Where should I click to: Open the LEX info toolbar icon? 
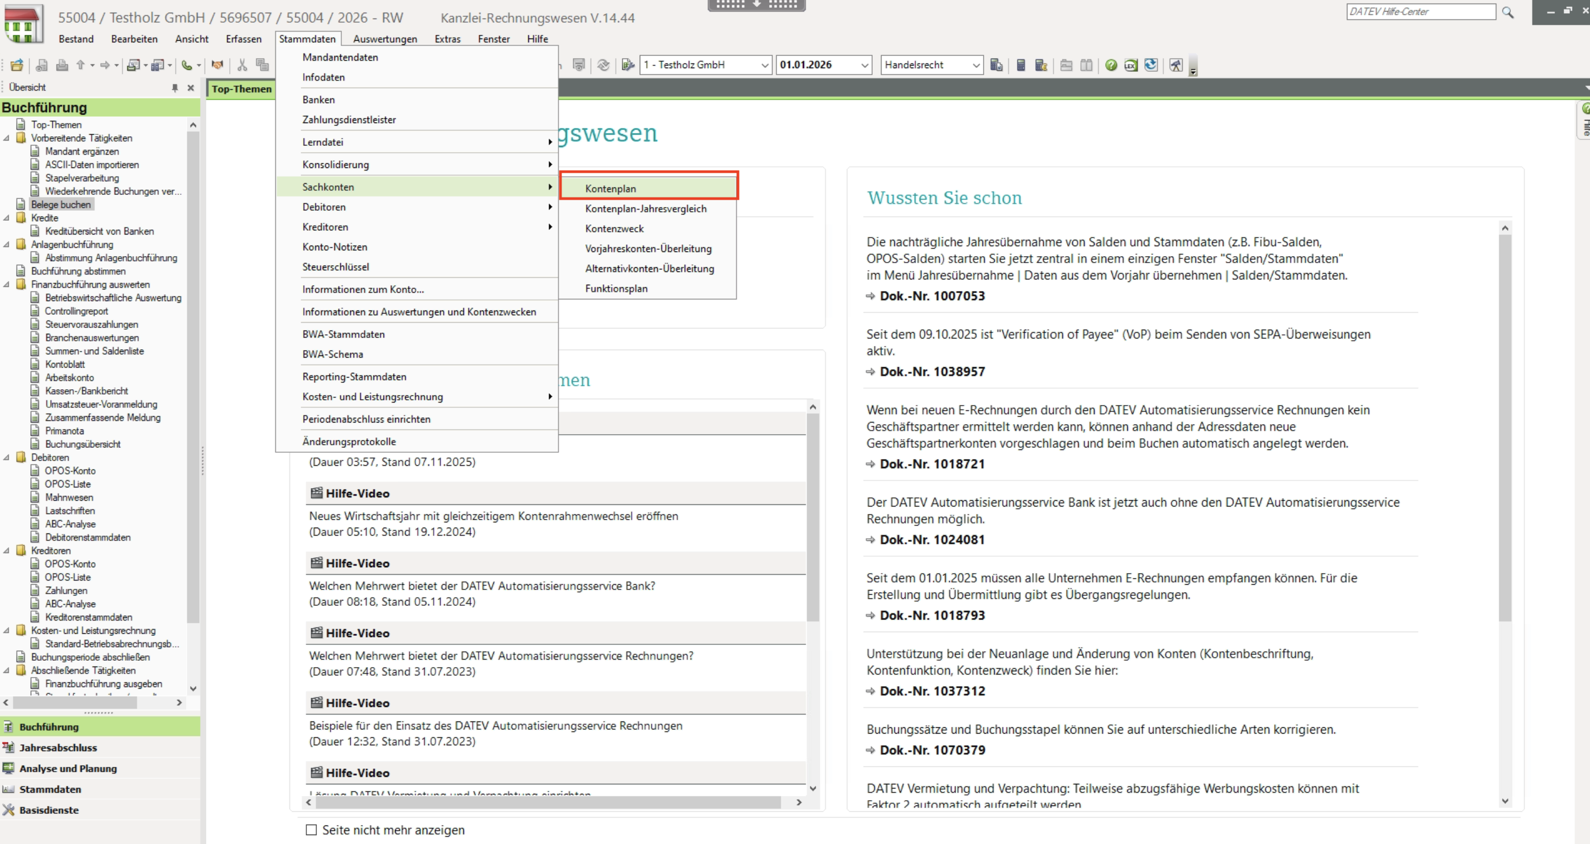click(1131, 65)
